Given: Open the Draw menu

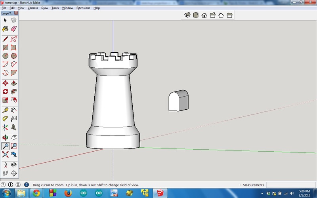Looking at the screenshot, I should (x=44, y=8).
